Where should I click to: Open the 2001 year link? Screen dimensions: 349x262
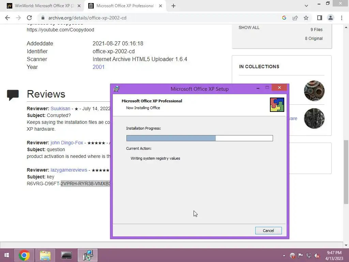[x=98, y=67]
